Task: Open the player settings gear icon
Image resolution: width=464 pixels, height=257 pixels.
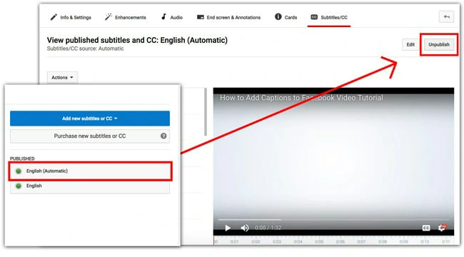Action: click(442, 228)
